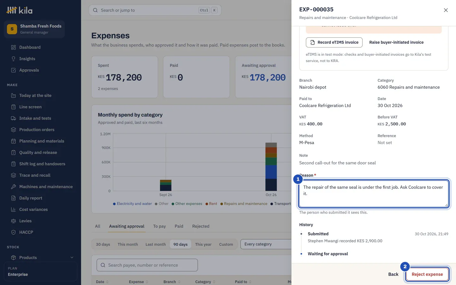
Task: Switch to the Paid tab
Action: 179,226
